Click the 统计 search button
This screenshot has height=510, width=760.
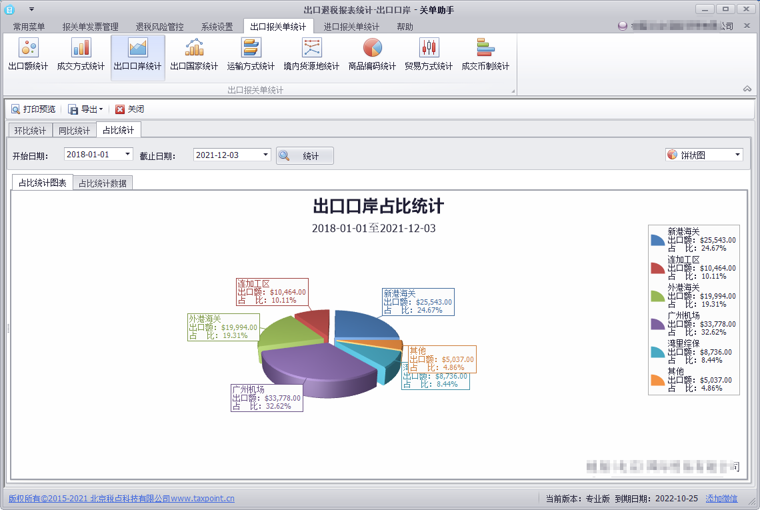[x=305, y=155]
